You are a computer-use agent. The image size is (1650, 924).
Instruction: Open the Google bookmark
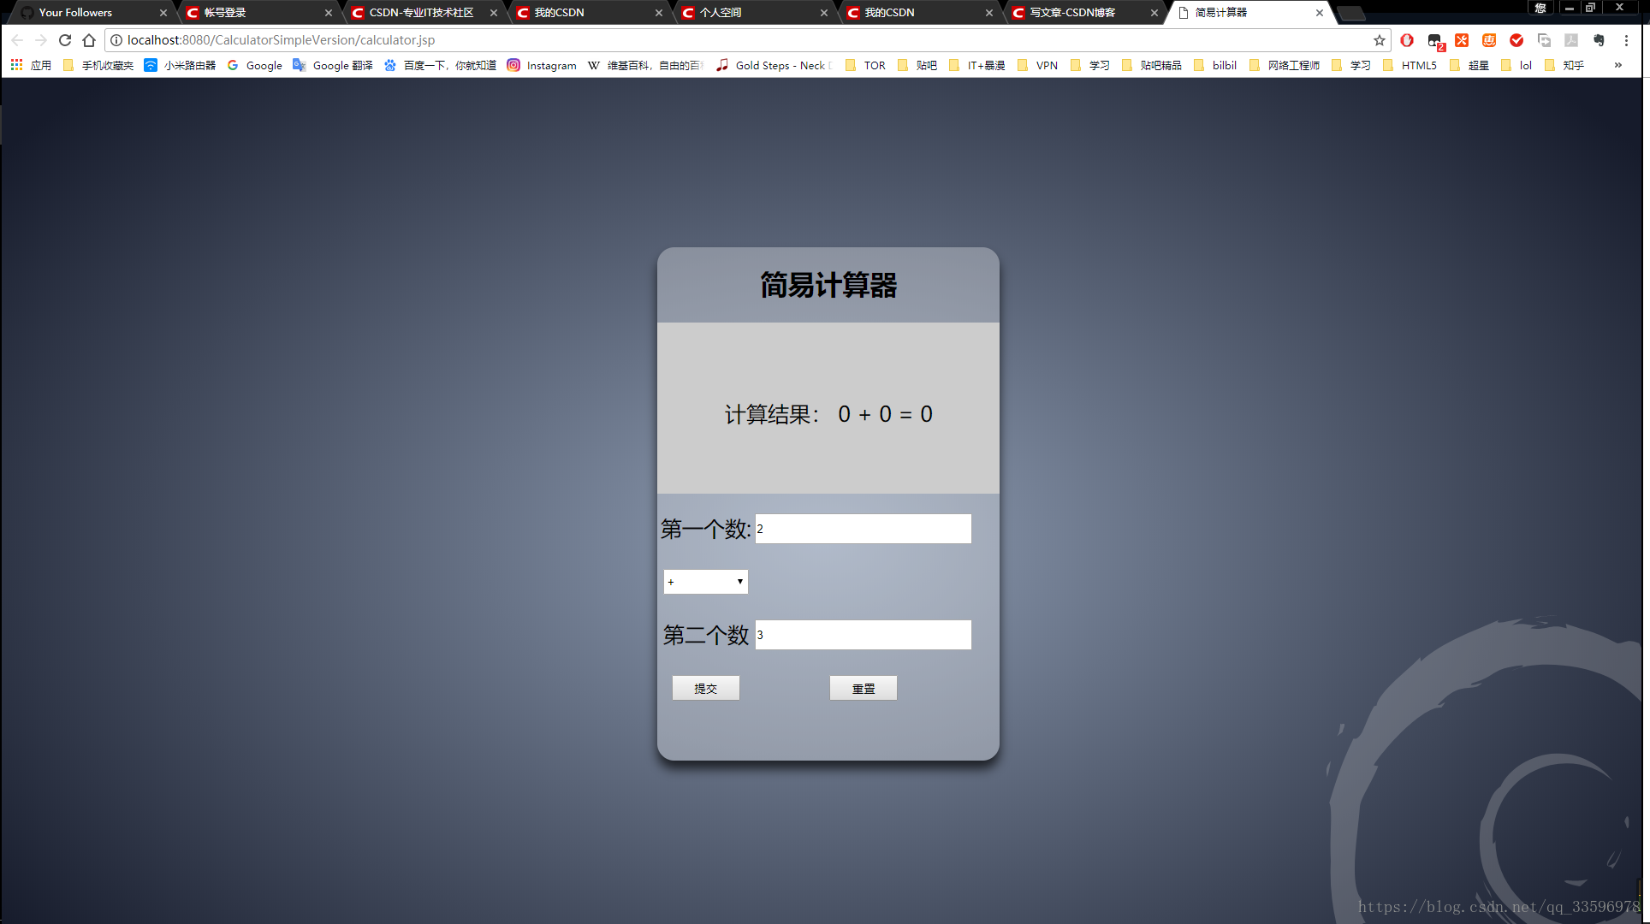pyautogui.click(x=255, y=65)
